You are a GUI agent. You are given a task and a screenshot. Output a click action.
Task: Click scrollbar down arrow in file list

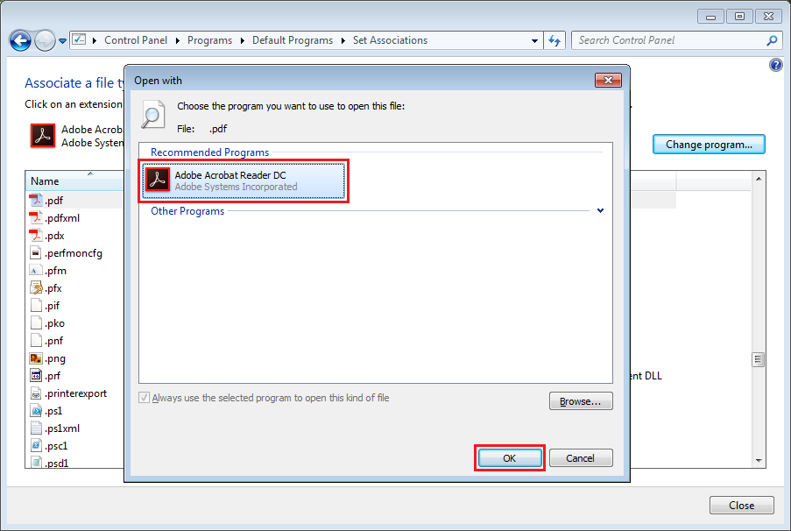pos(759,460)
